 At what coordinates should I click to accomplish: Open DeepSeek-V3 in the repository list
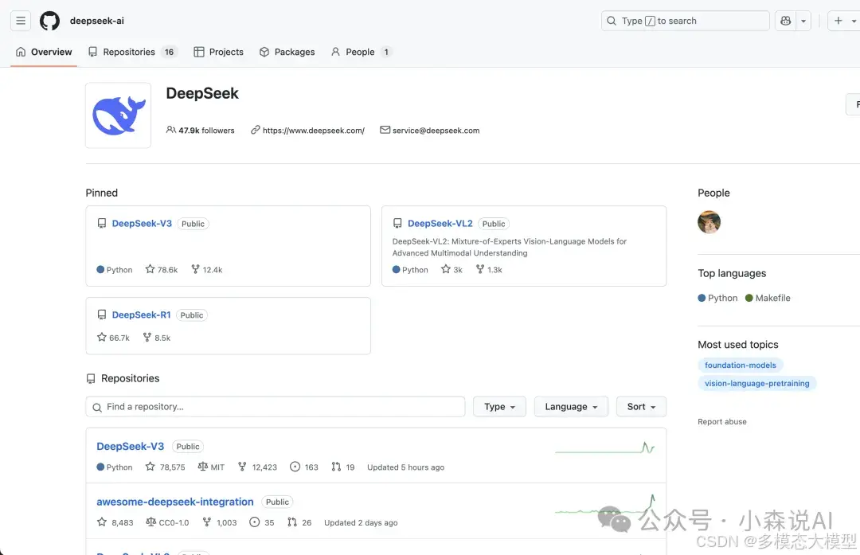click(130, 447)
